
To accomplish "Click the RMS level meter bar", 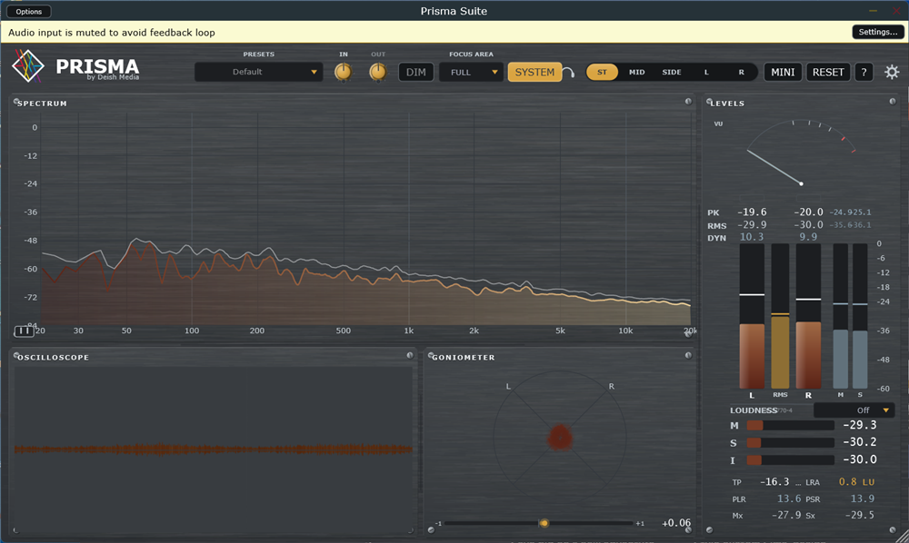I will coord(780,316).
